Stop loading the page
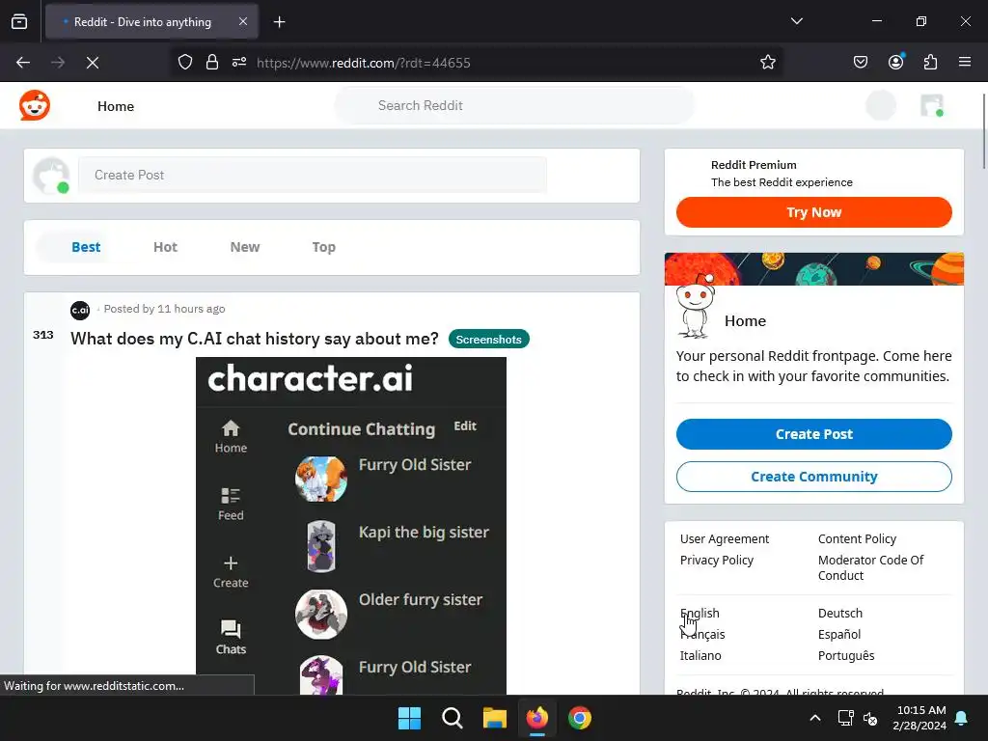The width and height of the screenshot is (988, 741). (93, 63)
